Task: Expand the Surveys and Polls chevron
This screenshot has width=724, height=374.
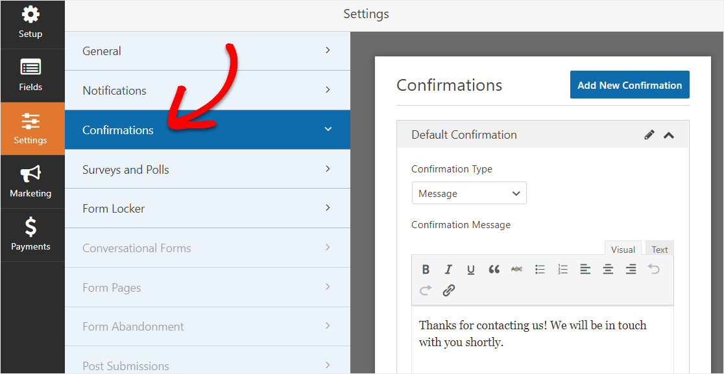Action: (x=328, y=169)
